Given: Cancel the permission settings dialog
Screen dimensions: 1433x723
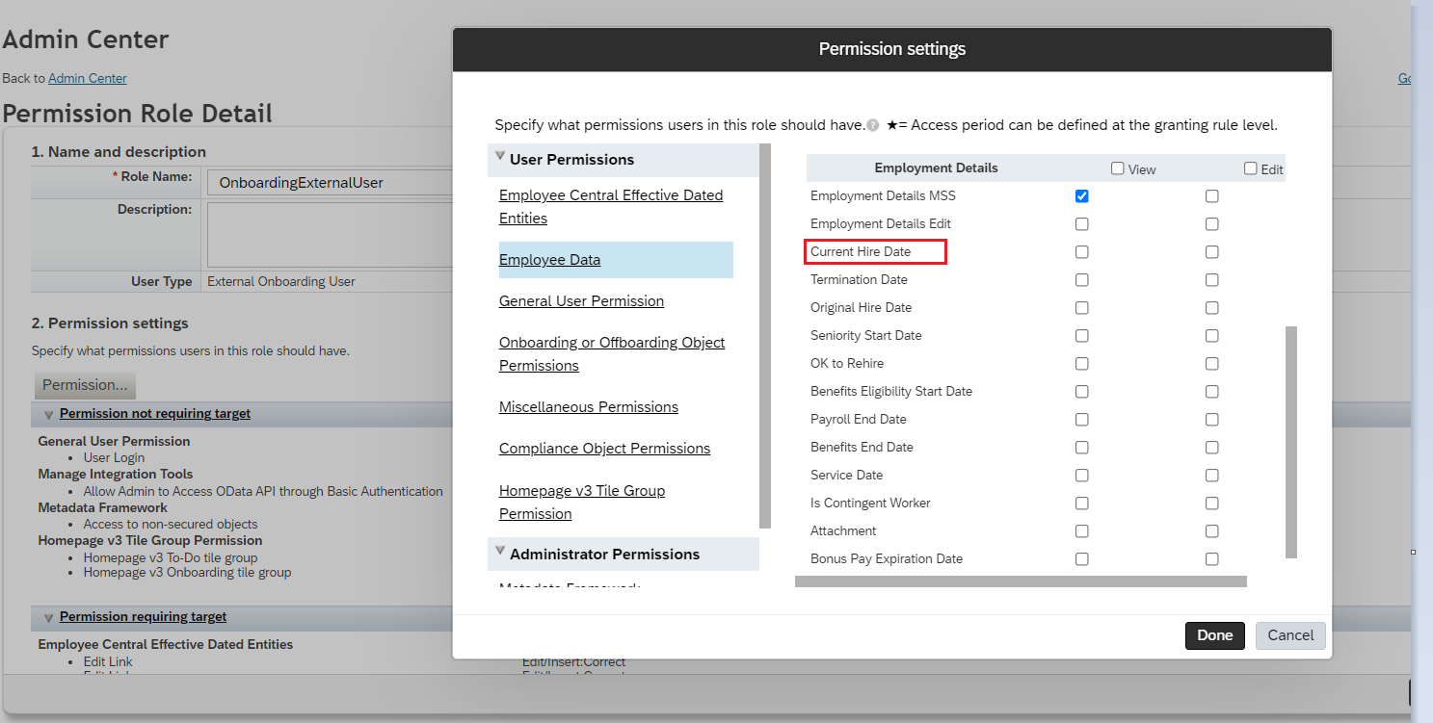Looking at the screenshot, I should coord(1290,635).
